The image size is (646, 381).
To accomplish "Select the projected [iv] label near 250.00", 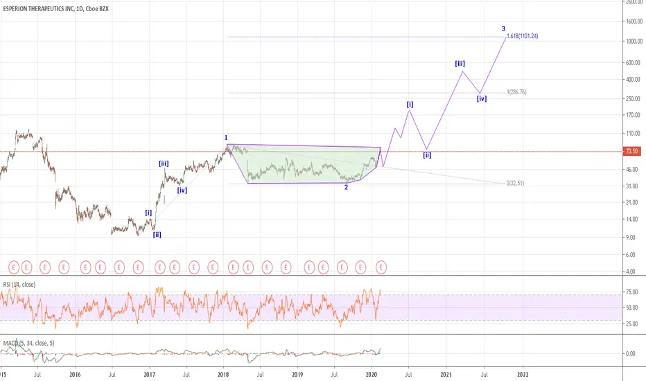I will pos(482,99).
